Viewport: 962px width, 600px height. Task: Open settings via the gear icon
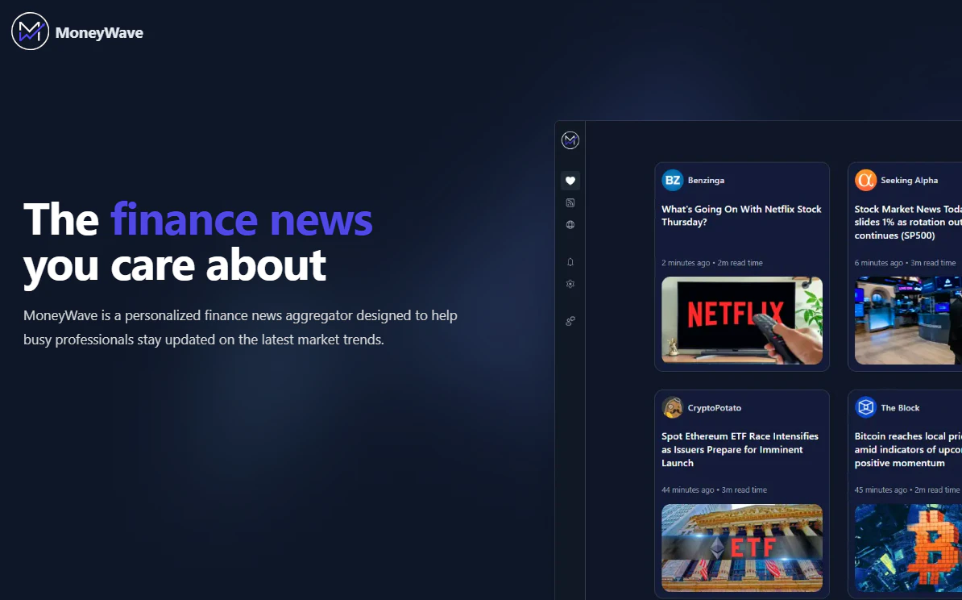570,284
